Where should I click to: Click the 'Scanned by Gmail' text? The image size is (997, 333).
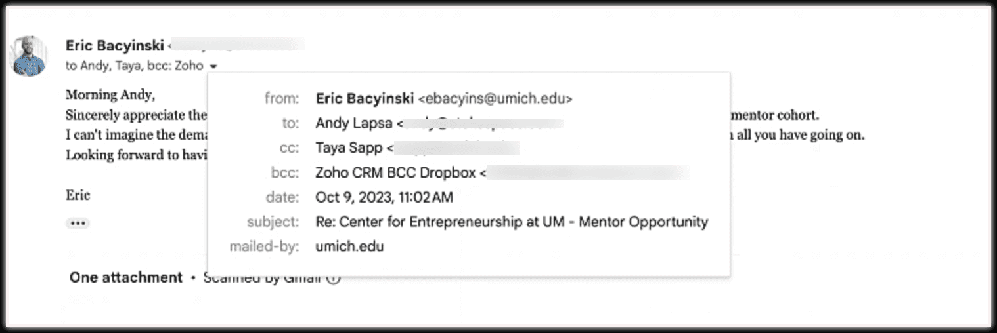coord(263,279)
